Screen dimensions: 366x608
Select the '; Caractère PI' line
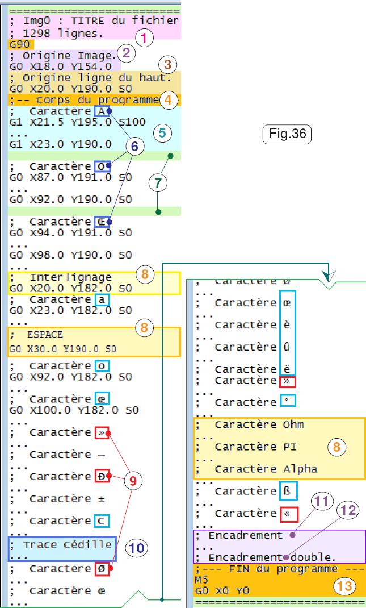click(246, 447)
